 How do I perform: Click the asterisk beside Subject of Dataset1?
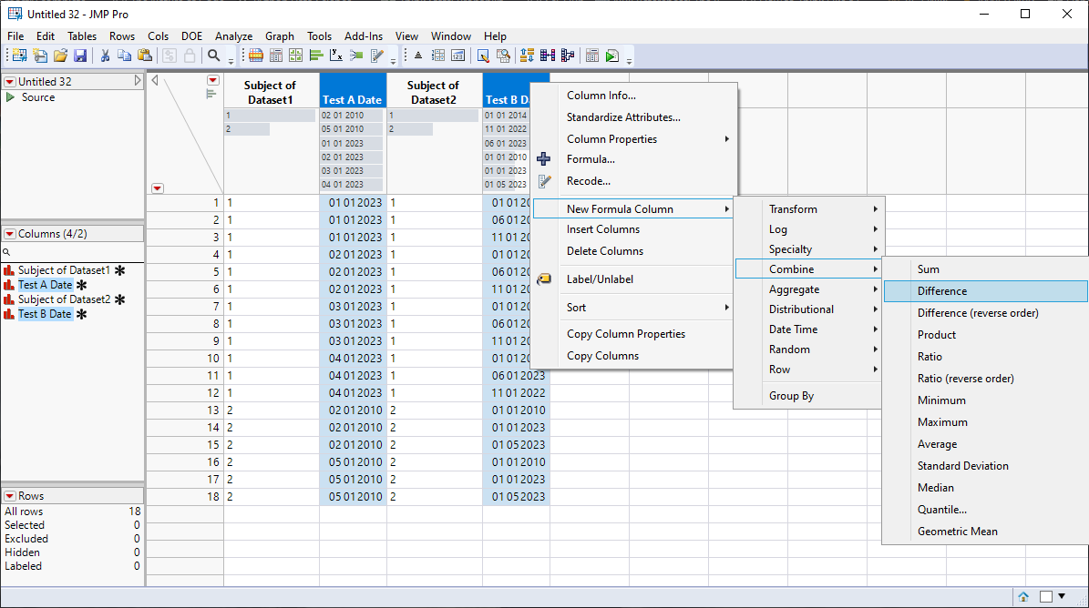coord(119,270)
